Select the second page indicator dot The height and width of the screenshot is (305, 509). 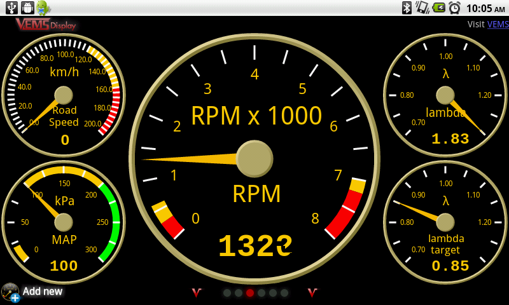239,293
